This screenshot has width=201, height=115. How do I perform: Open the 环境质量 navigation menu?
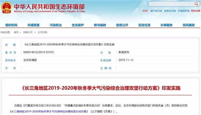click(x=33, y=25)
